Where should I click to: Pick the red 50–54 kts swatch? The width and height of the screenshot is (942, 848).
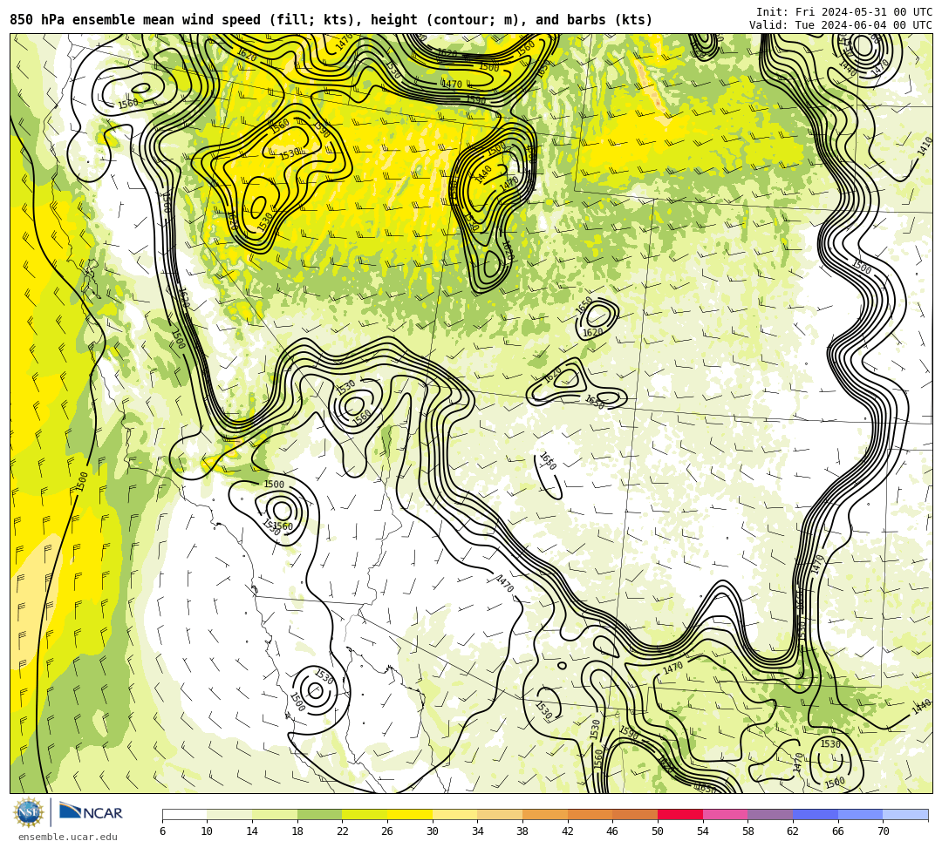(x=680, y=814)
